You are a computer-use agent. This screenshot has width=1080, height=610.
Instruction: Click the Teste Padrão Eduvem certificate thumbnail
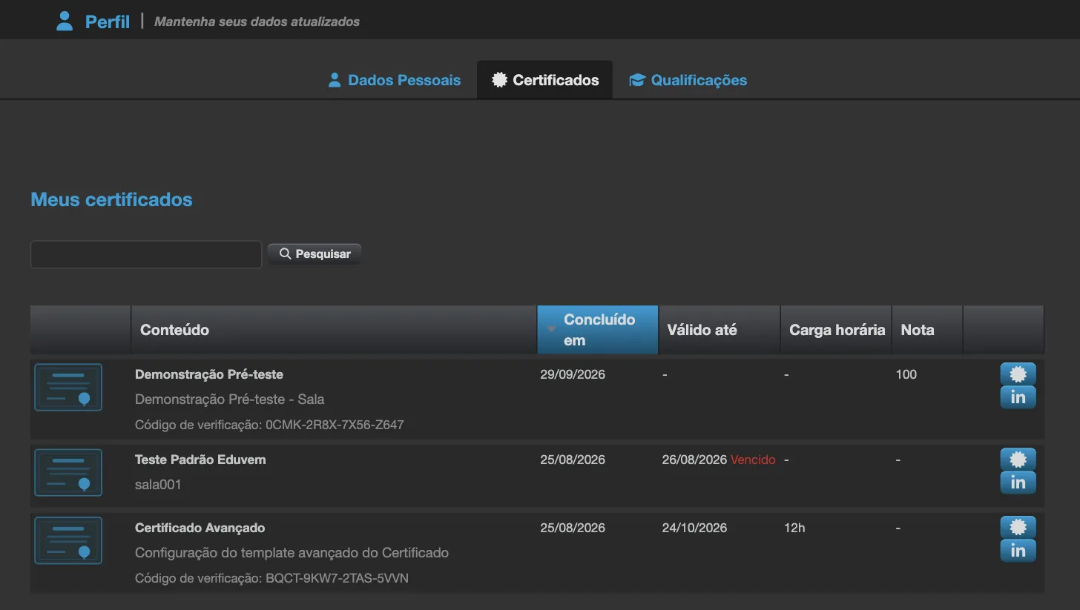tap(68, 472)
